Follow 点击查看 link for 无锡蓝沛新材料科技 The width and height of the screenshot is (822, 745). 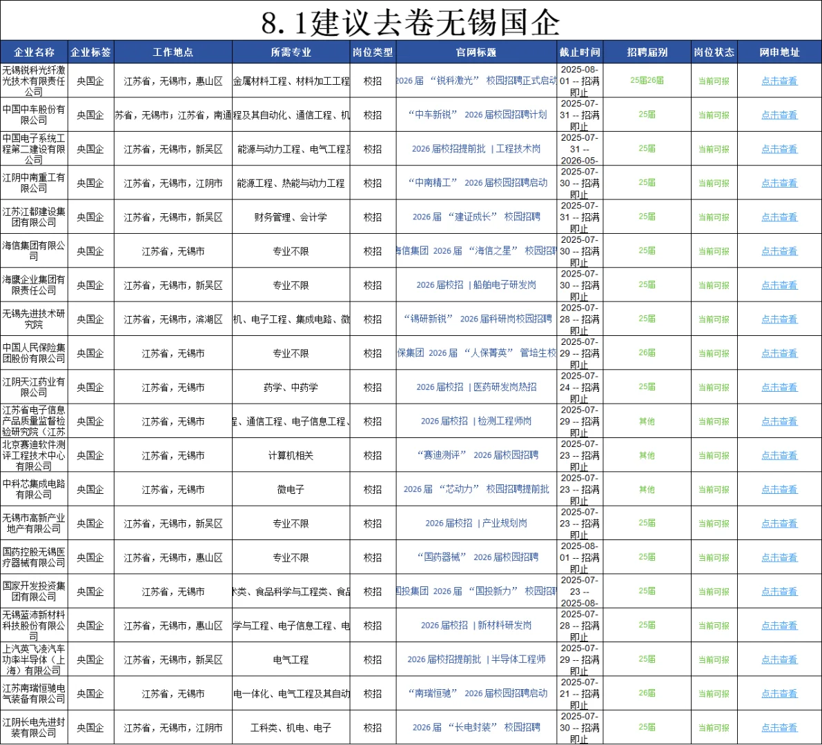point(779,626)
